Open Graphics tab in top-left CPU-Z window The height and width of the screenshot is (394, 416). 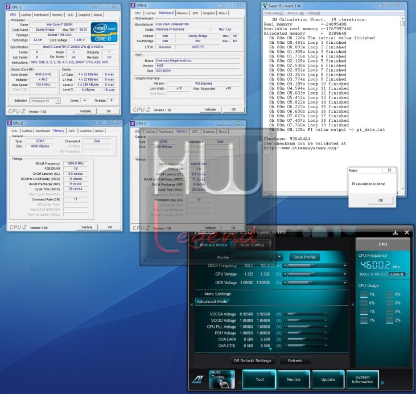[84, 15]
